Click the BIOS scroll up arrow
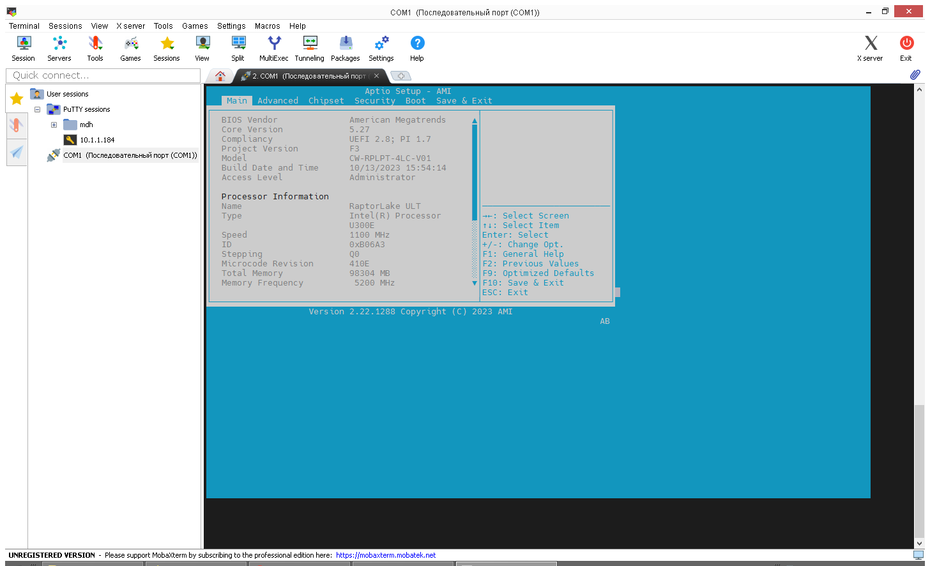The width and height of the screenshot is (930, 566). [x=475, y=120]
